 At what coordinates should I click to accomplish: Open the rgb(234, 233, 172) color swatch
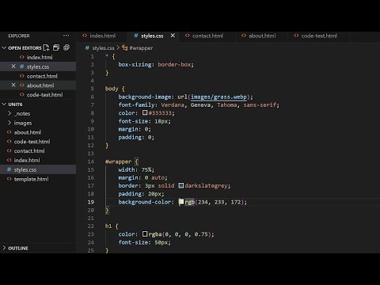click(x=181, y=202)
